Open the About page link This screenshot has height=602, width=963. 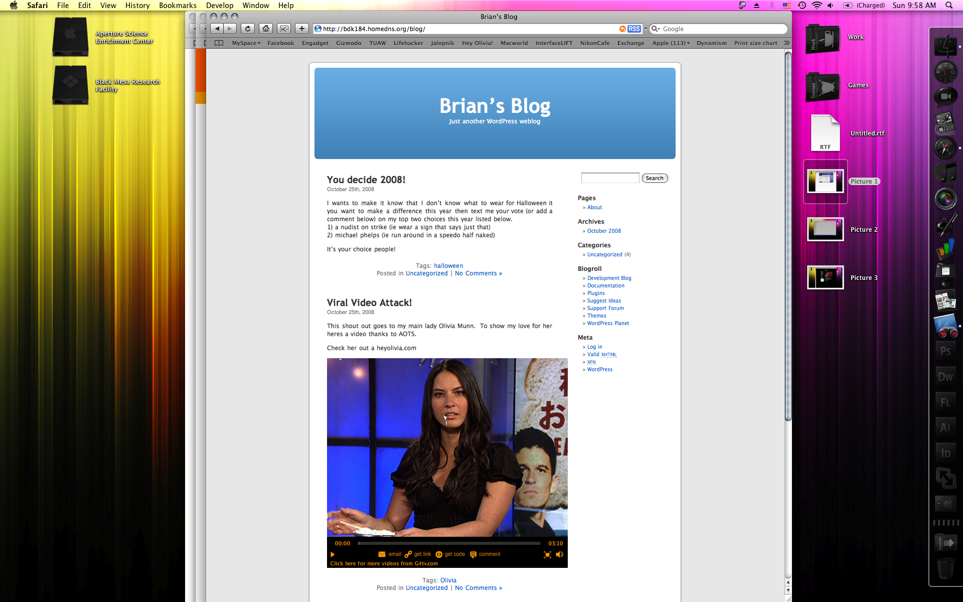(x=594, y=208)
